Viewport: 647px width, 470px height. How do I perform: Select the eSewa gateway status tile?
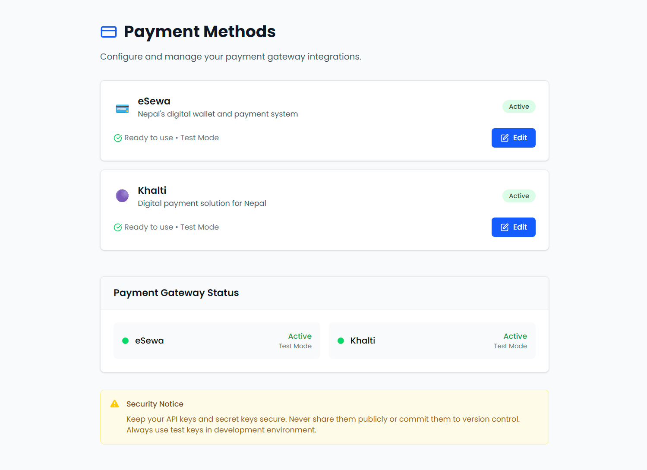pos(216,341)
